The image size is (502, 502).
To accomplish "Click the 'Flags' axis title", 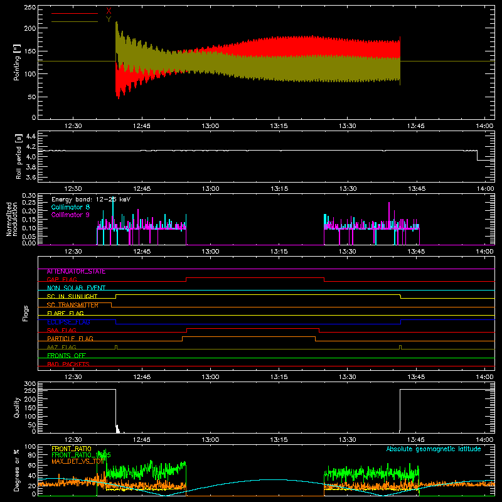I will point(26,313).
